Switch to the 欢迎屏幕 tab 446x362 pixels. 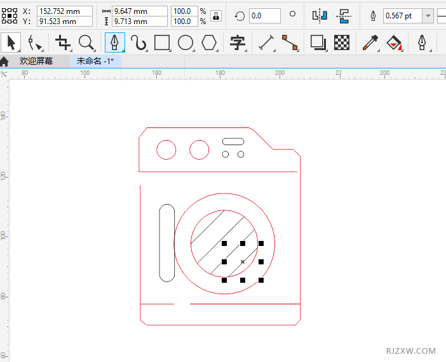(36, 61)
